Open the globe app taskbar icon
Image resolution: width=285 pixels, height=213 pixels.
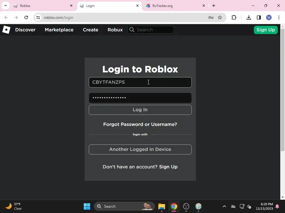click(x=198, y=206)
